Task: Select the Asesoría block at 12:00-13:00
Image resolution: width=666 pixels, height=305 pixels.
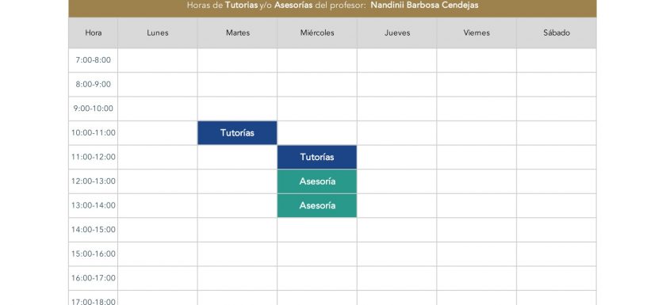Action: 317,181
